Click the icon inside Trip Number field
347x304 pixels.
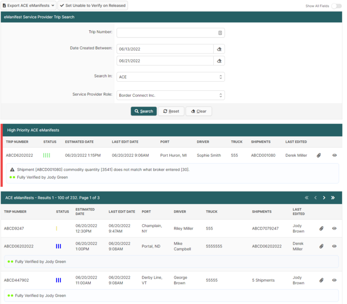coord(220,33)
